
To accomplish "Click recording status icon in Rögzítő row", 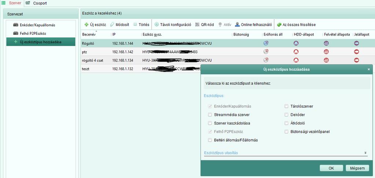I will (x=326, y=43).
